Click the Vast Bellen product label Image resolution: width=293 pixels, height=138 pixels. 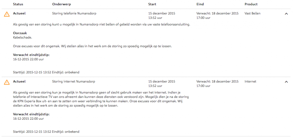(252, 13)
